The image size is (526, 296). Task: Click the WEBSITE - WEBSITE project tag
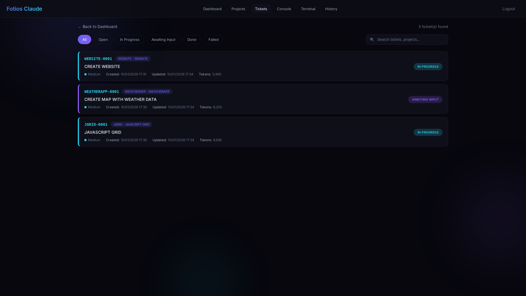pos(133,59)
